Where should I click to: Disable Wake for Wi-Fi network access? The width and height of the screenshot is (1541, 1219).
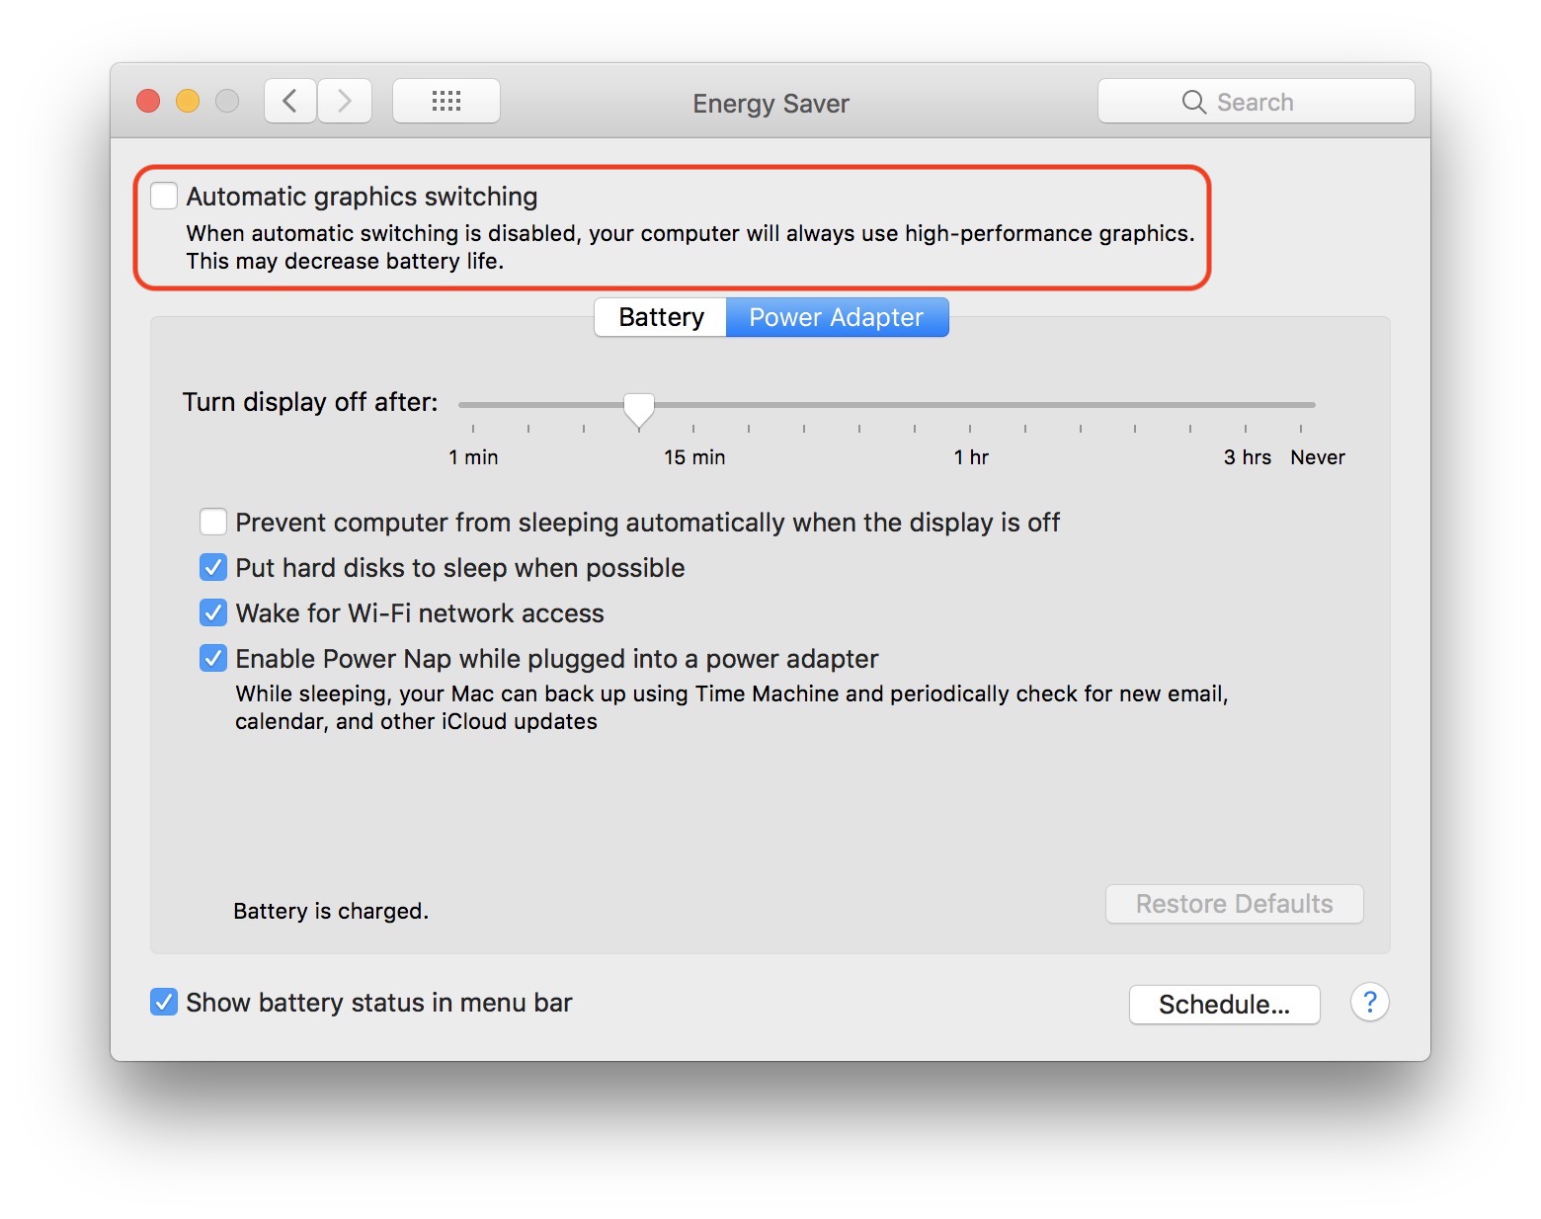(213, 612)
